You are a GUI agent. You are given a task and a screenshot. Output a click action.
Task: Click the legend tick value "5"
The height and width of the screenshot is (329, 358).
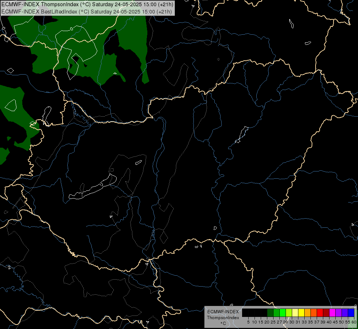248,322
